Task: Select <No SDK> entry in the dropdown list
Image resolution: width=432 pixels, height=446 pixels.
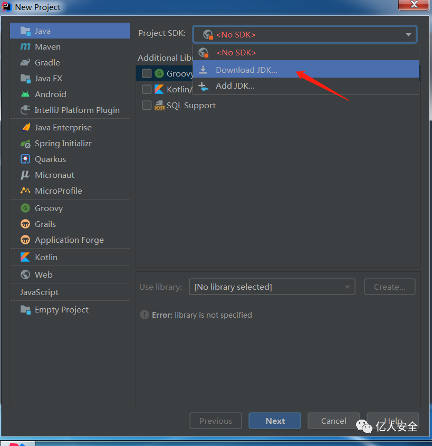Action: pos(306,53)
